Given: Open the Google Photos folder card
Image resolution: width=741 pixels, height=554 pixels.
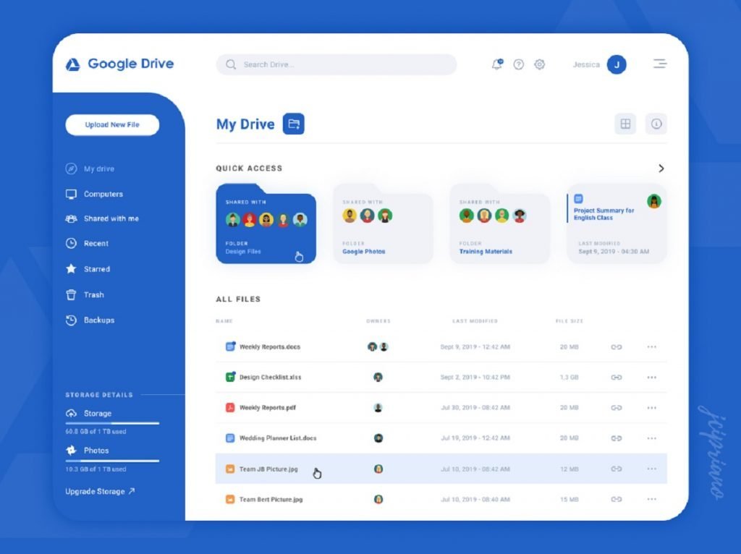Looking at the screenshot, I should pyautogui.click(x=383, y=224).
